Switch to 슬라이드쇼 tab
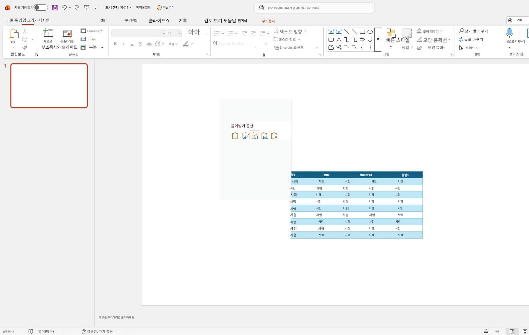The image size is (529, 335). pyautogui.click(x=159, y=21)
